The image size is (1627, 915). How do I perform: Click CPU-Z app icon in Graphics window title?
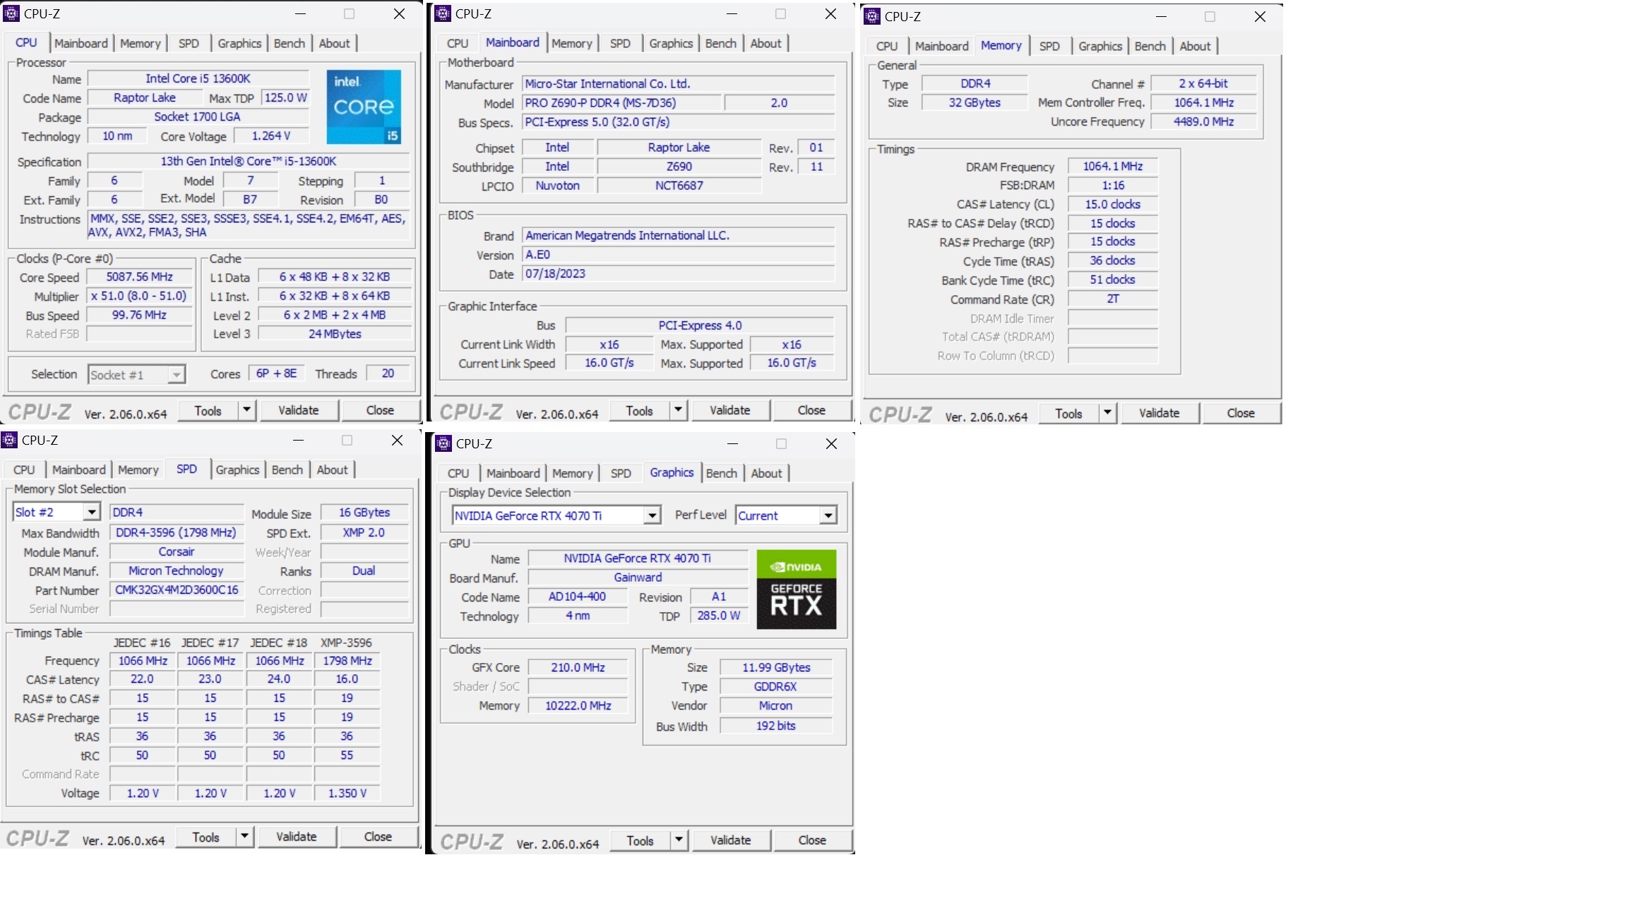(x=443, y=443)
